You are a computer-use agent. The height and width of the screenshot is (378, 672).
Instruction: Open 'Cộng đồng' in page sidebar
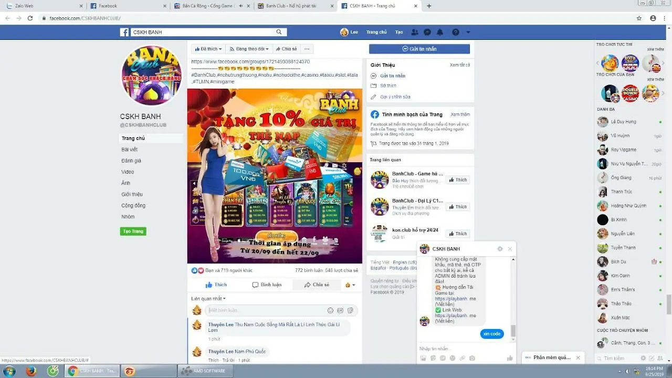[x=133, y=205]
